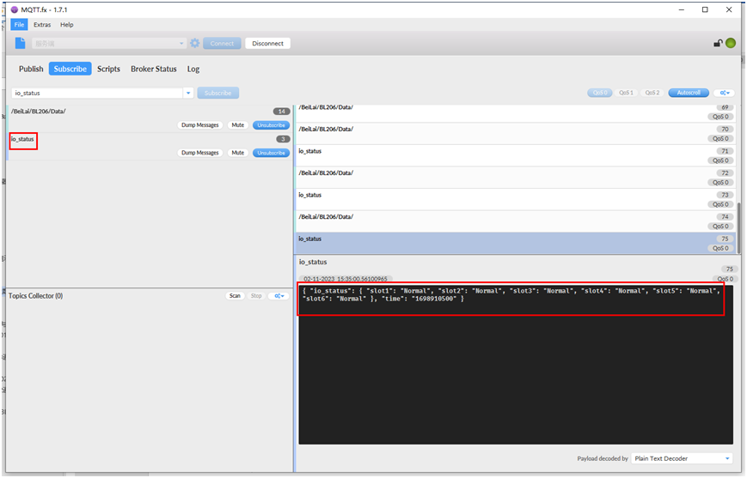This screenshot has width=747, height=478.
Task: Switch to the Publish tab
Action: 31,69
